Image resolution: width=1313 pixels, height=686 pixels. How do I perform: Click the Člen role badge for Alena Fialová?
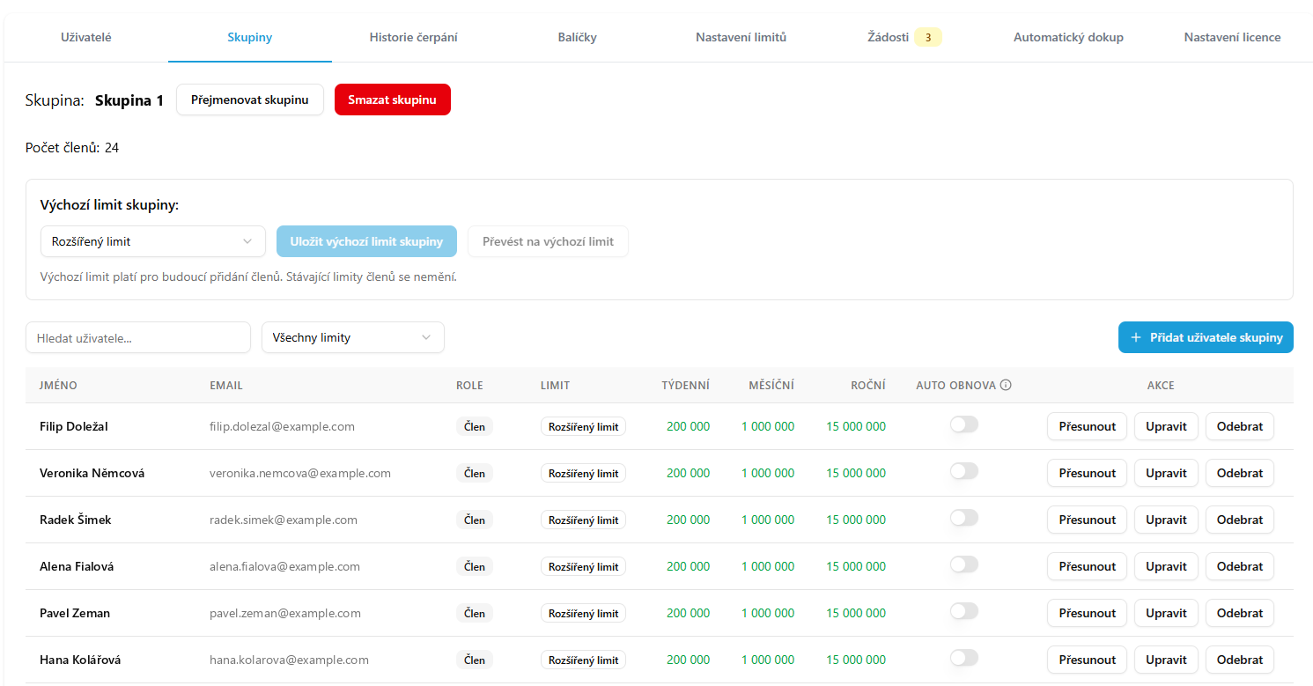475,566
